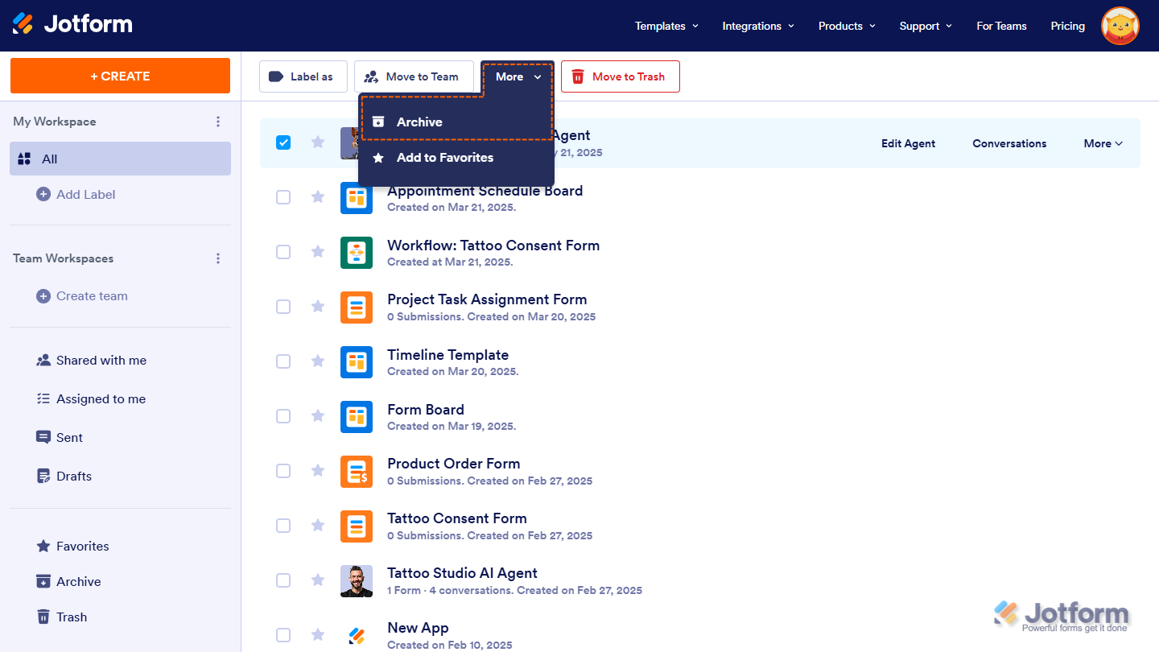The width and height of the screenshot is (1159, 652).
Task: Click the user profile avatar
Action: (1120, 26)
